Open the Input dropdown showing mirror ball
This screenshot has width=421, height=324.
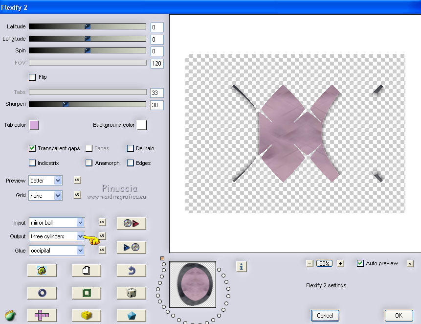pos(57,223)
